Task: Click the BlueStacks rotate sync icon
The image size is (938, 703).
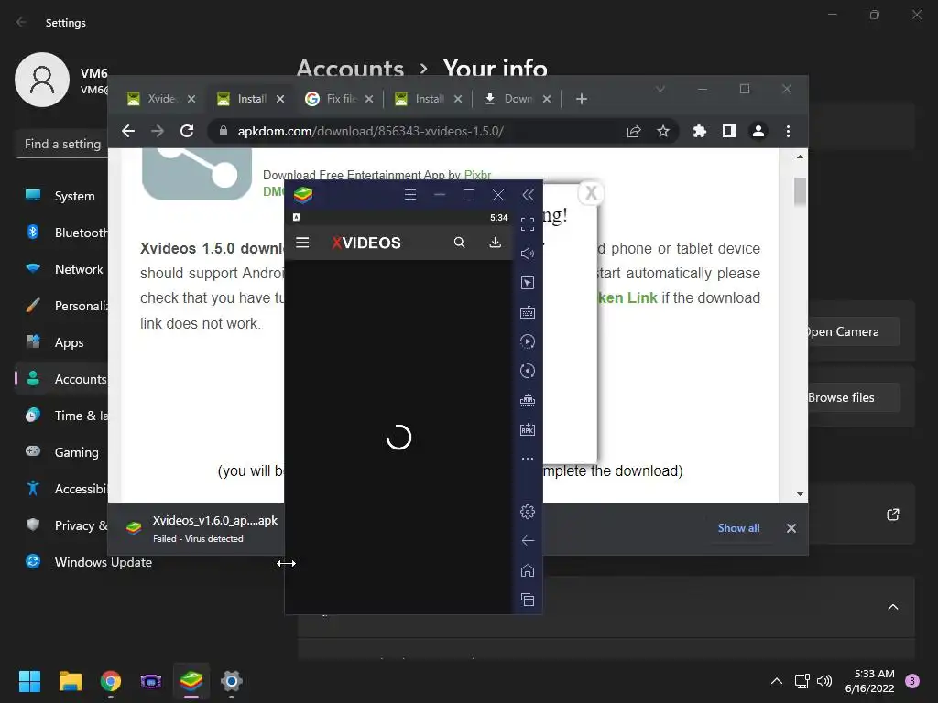Action: click(528, 371)
